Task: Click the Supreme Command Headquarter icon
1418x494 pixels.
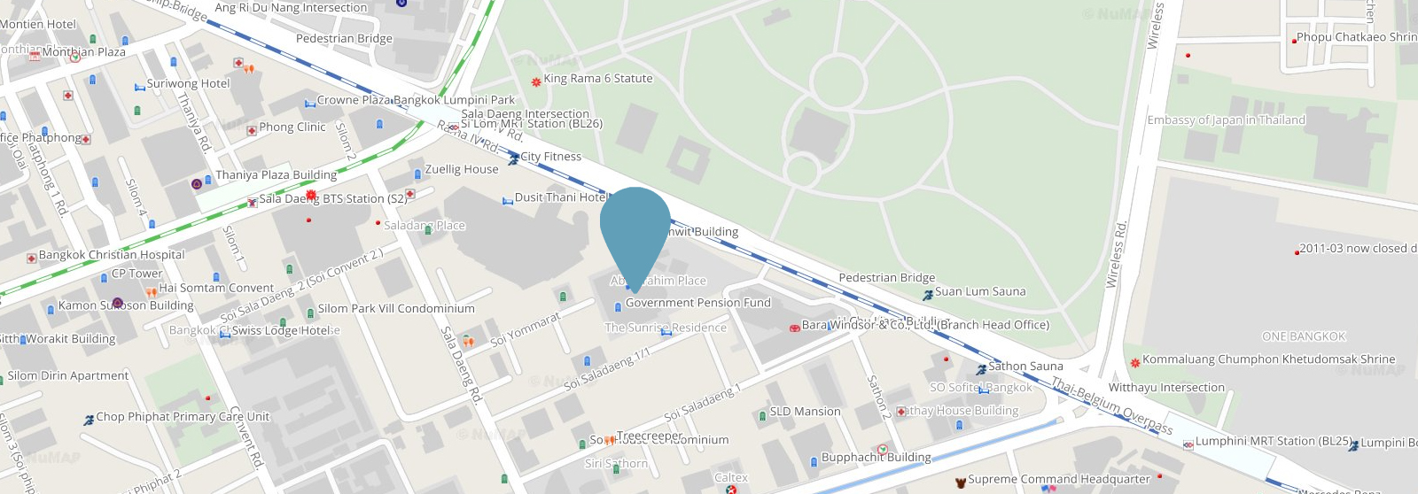Action: (960, 482)
